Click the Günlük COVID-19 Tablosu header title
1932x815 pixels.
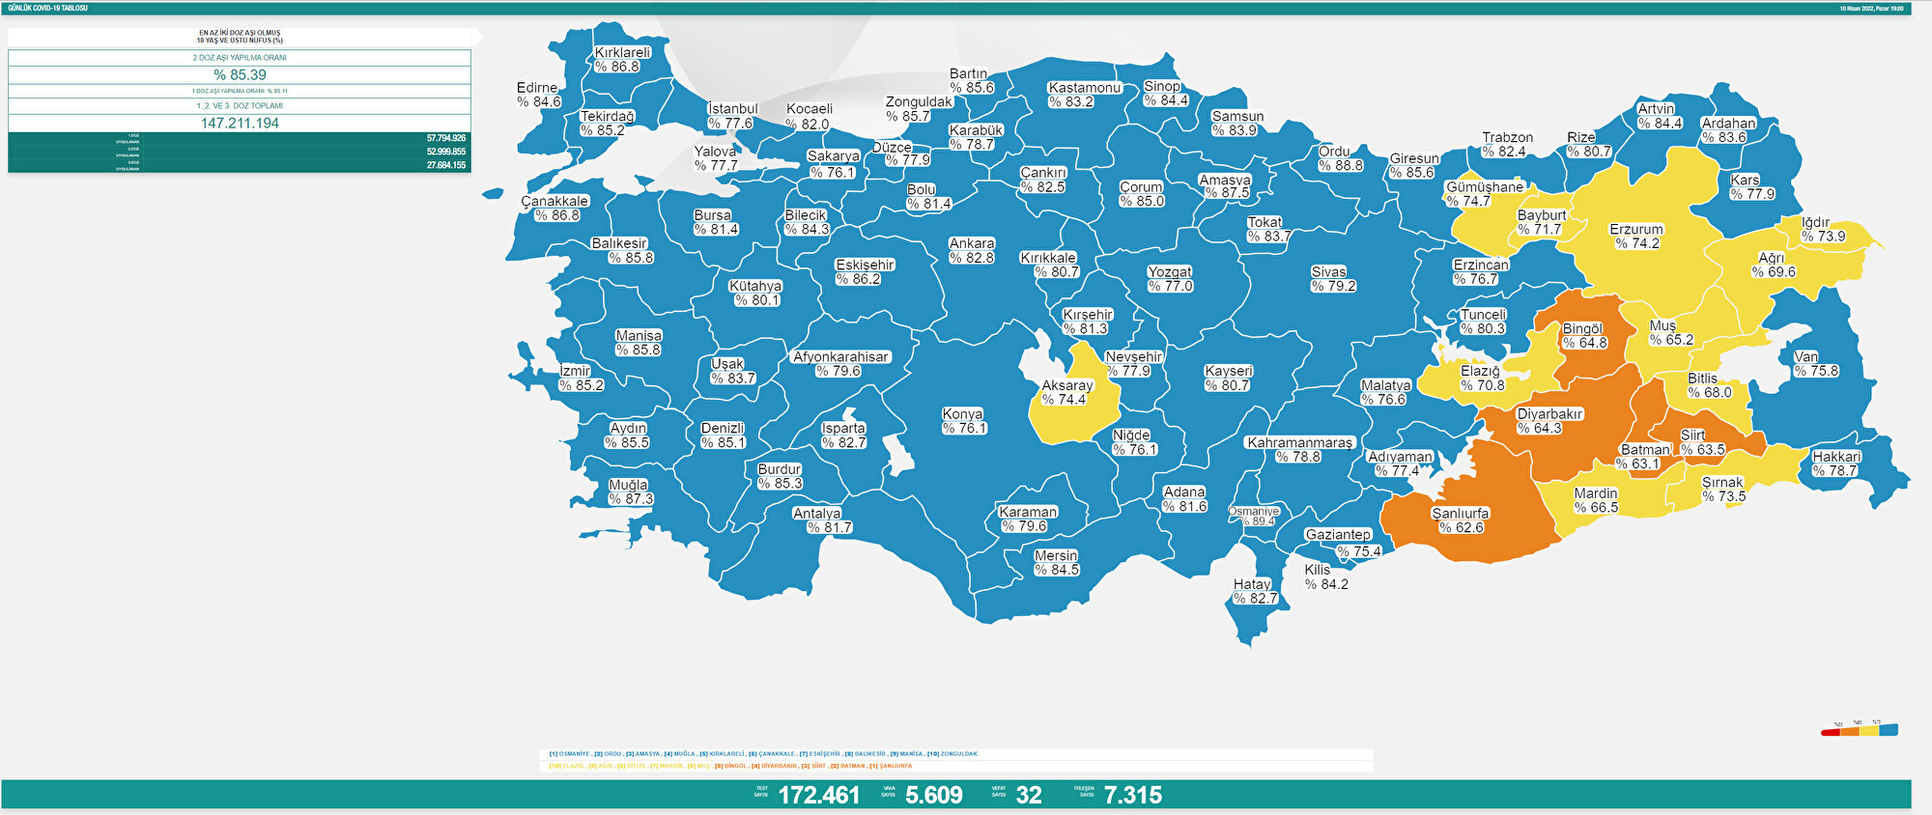(47, 8)
